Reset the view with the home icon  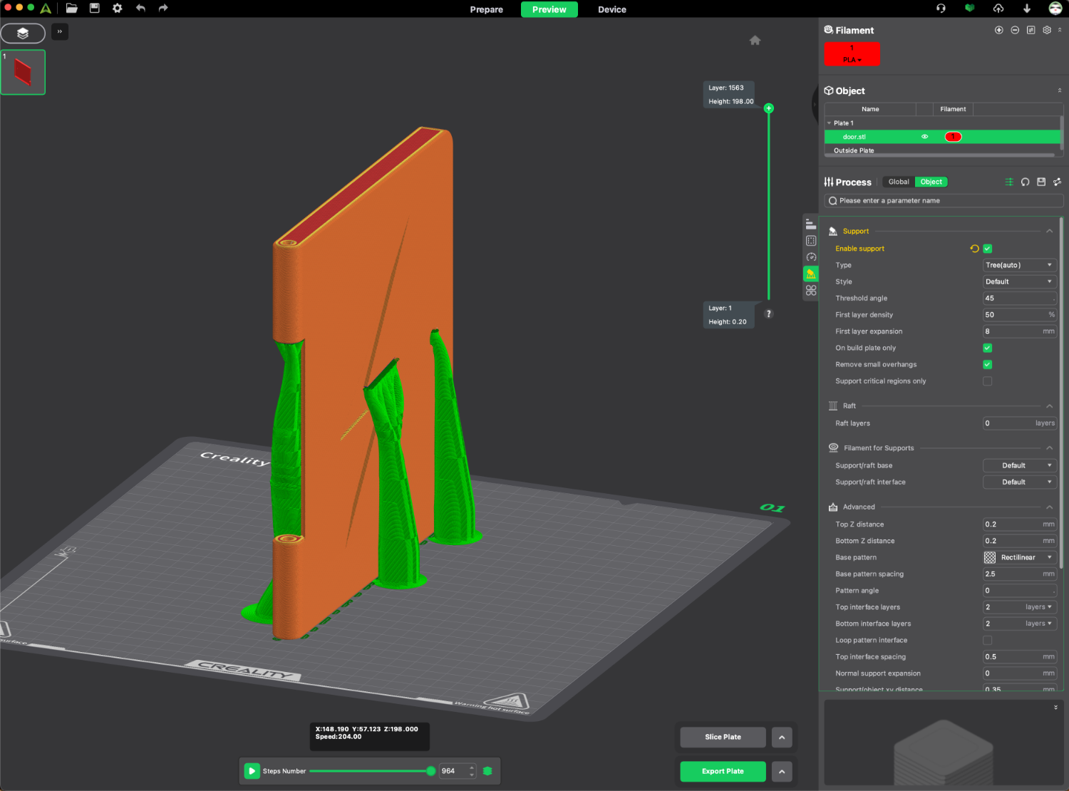pos(755,40)
